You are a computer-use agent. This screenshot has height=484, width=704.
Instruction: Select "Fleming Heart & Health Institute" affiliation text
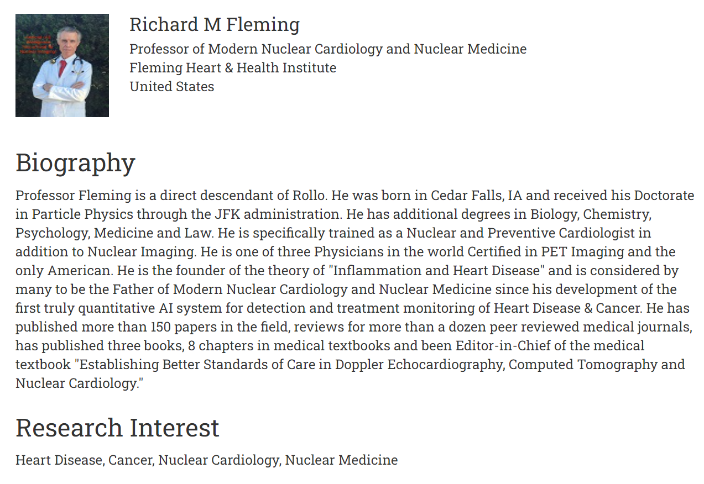[233, 68]
